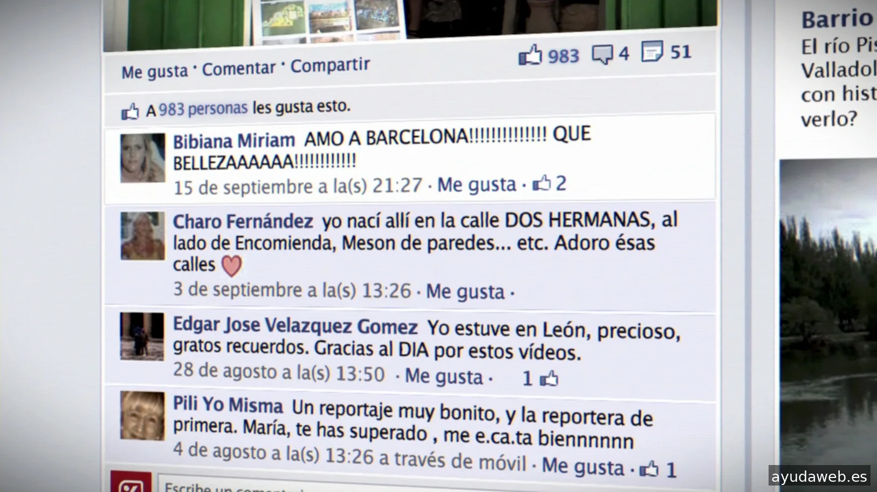Open the 983 personas likes list
This screenshot has height=492, width=877.
click(203, 109)
